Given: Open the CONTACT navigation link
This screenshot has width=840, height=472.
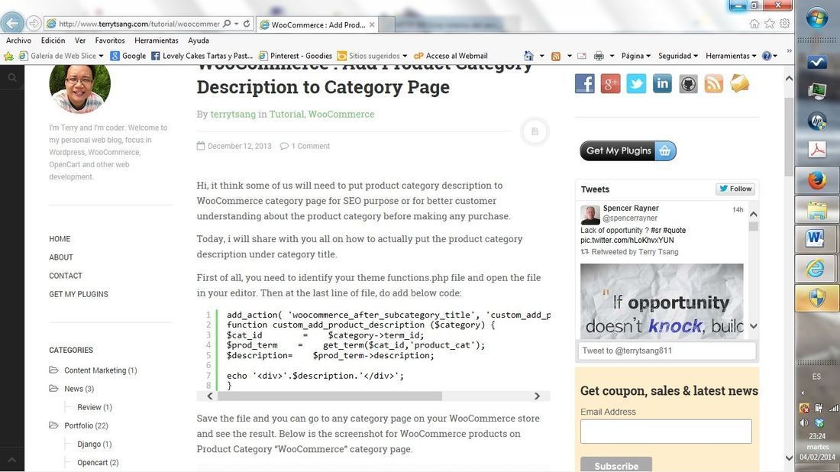Looking at the screenshot, I should point(66,276).
